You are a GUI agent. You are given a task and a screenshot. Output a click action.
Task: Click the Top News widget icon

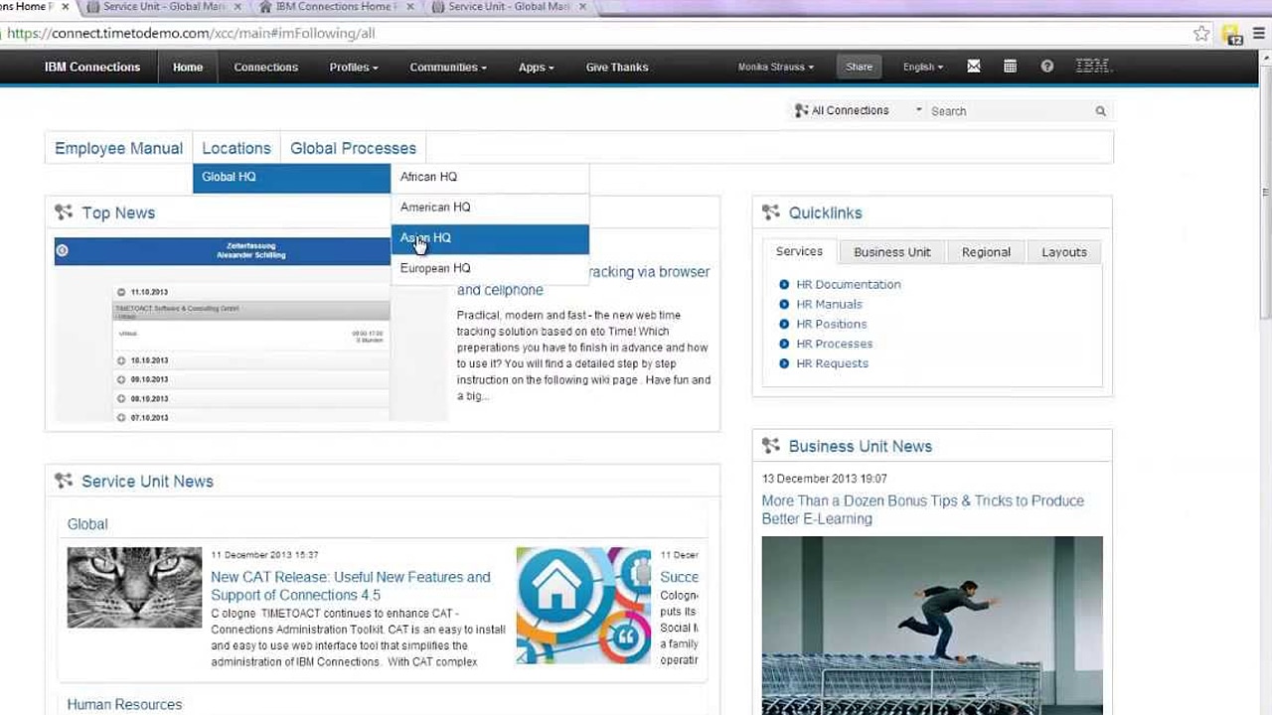(x=64, y=213)
